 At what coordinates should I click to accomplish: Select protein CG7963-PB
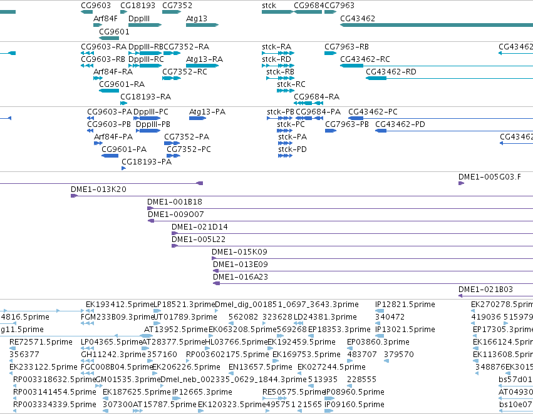coord(331,131)
